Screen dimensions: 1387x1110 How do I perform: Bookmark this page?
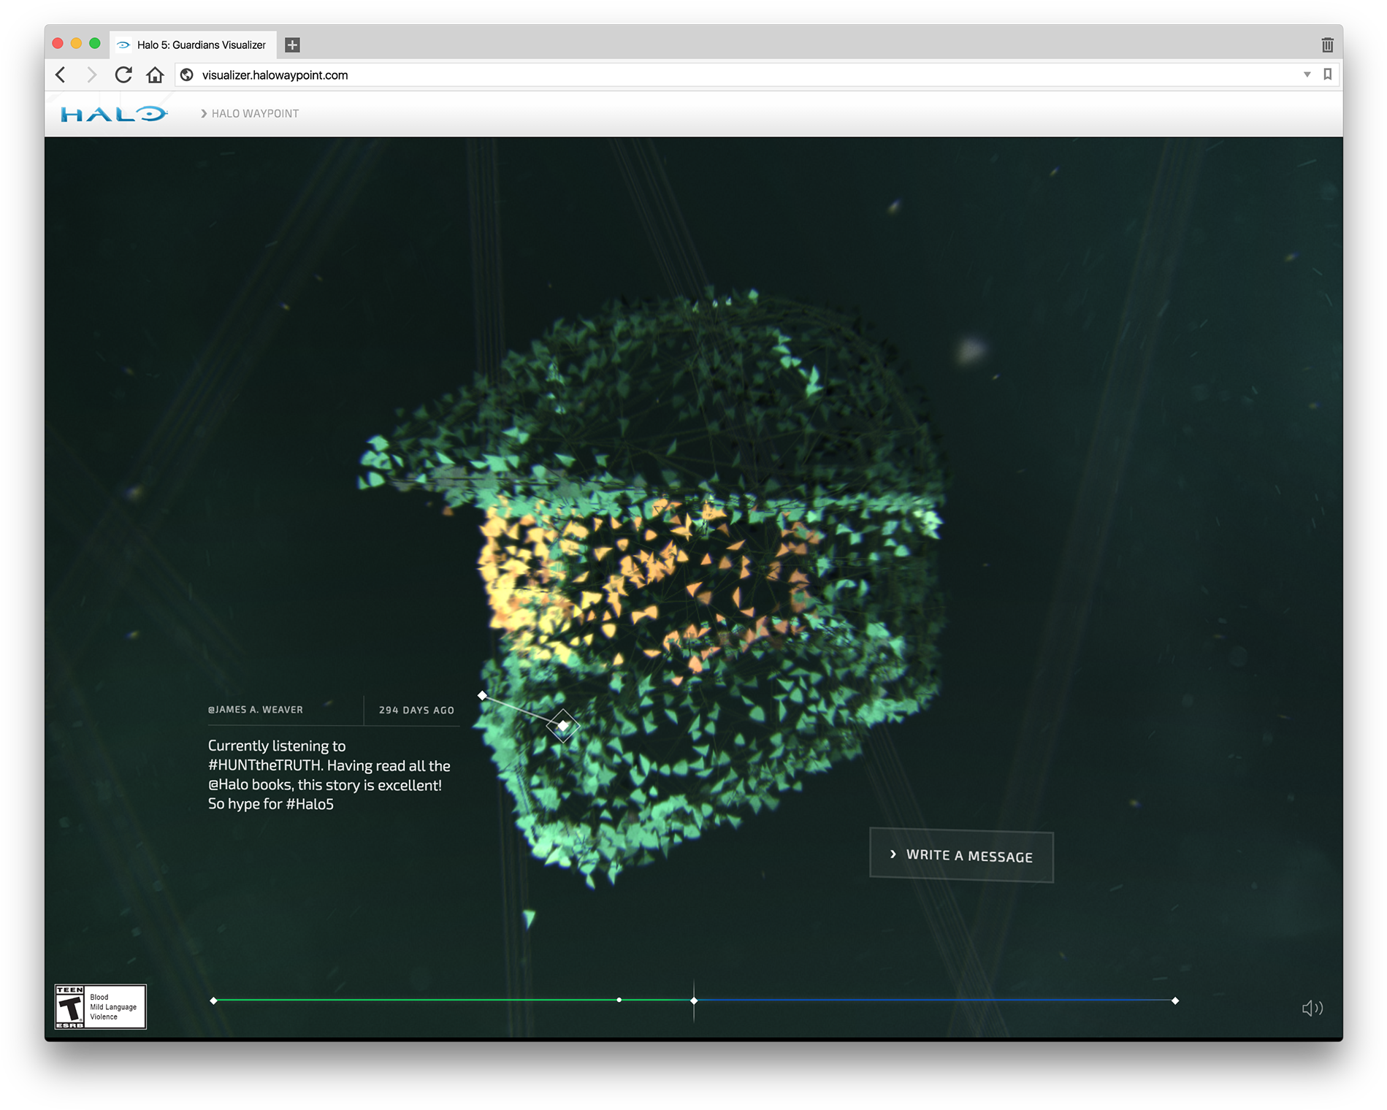1327,74
